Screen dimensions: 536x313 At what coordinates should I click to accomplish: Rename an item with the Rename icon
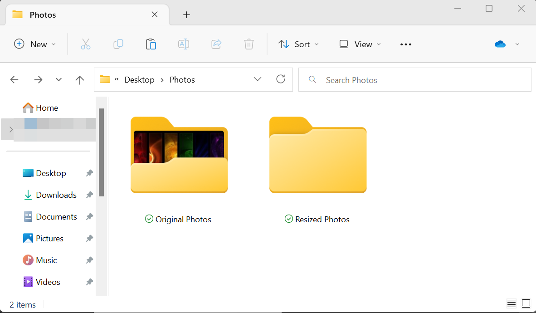coord(184,44)
